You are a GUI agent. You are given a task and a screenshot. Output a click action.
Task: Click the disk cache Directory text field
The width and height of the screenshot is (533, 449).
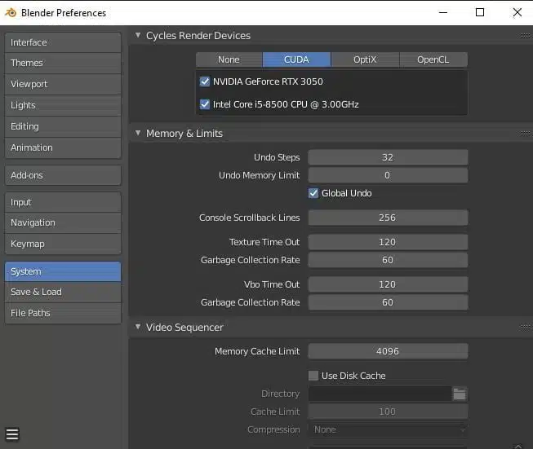pyautogui.click(x=380, y=394)
